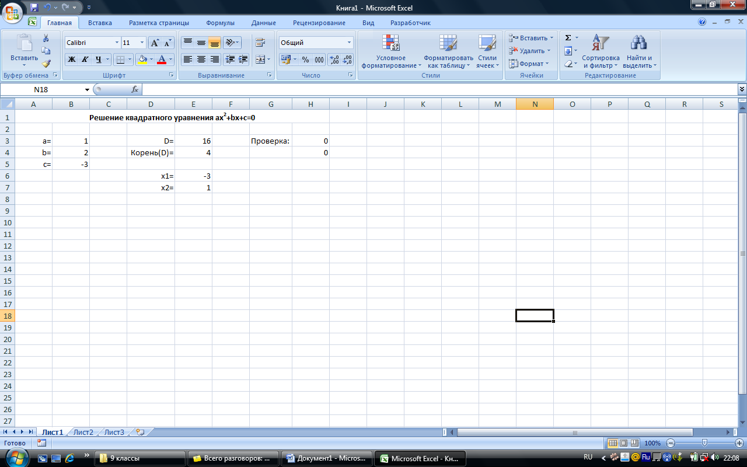Open Документ1 Word taskbar button
The width and height of the screenshot is (747, 467).
[x=326, y=459]
